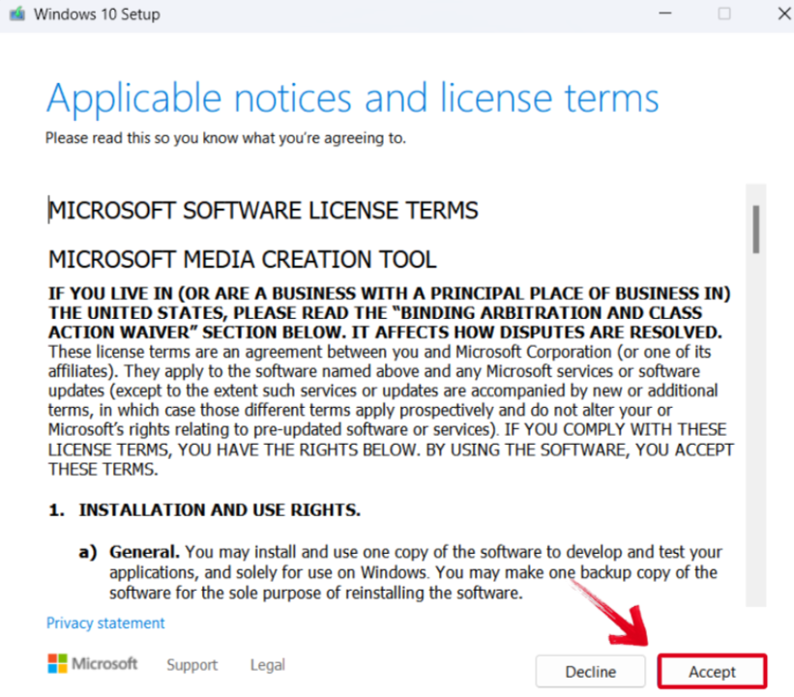Open the Legal link in footer
This screenshot has height=697, width=794.
pos(268,665)
